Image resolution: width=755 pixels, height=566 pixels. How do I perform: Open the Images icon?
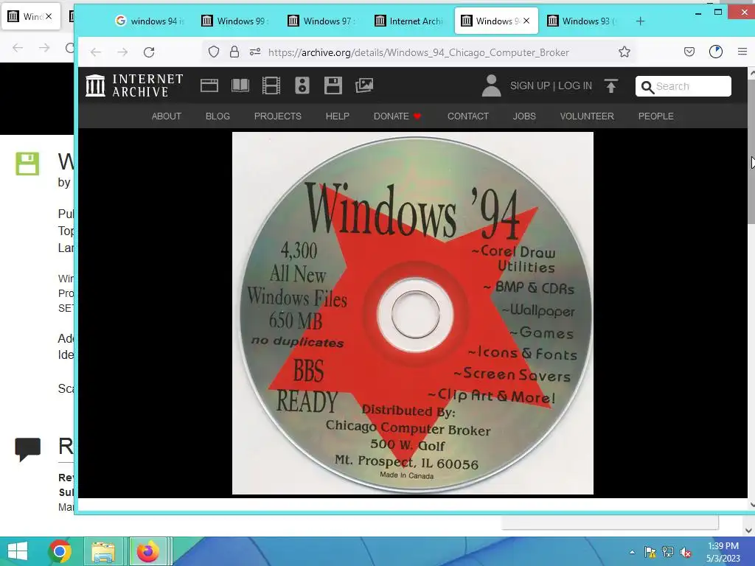pyautogui.click(x=364, y=85)
